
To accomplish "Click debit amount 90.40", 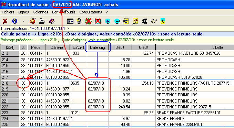I will (125, 125).
